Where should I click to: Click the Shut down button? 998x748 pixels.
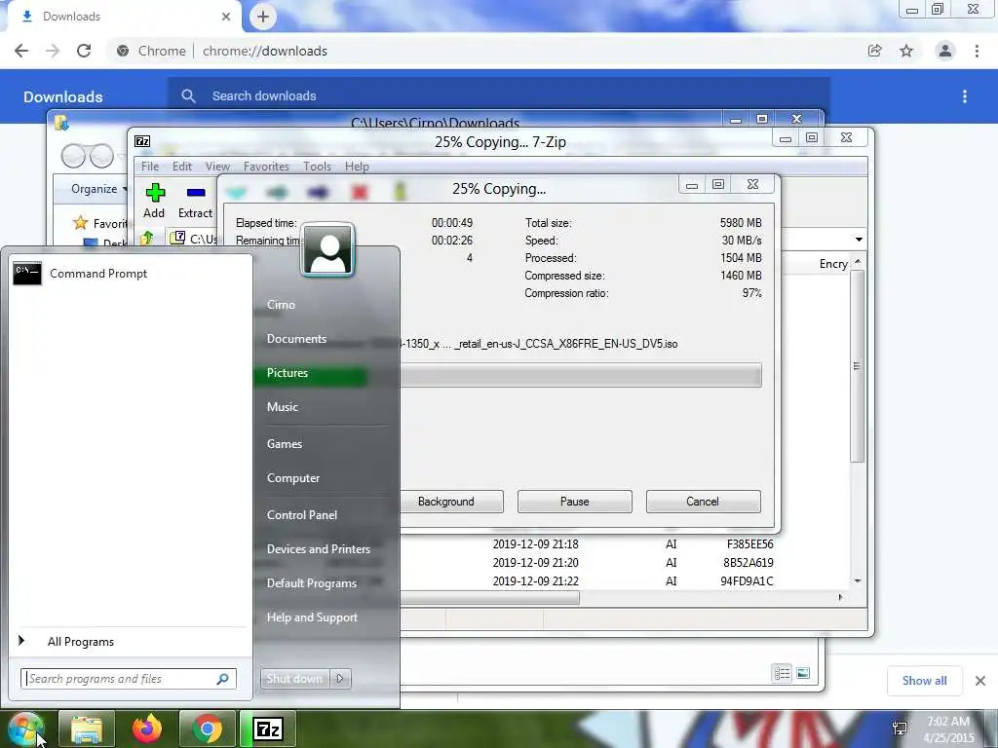[294, 679]
